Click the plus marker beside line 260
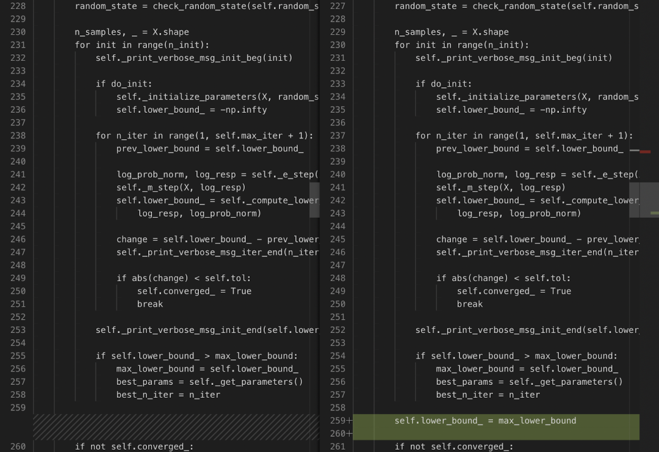659x452 pixels. [349, 434]
